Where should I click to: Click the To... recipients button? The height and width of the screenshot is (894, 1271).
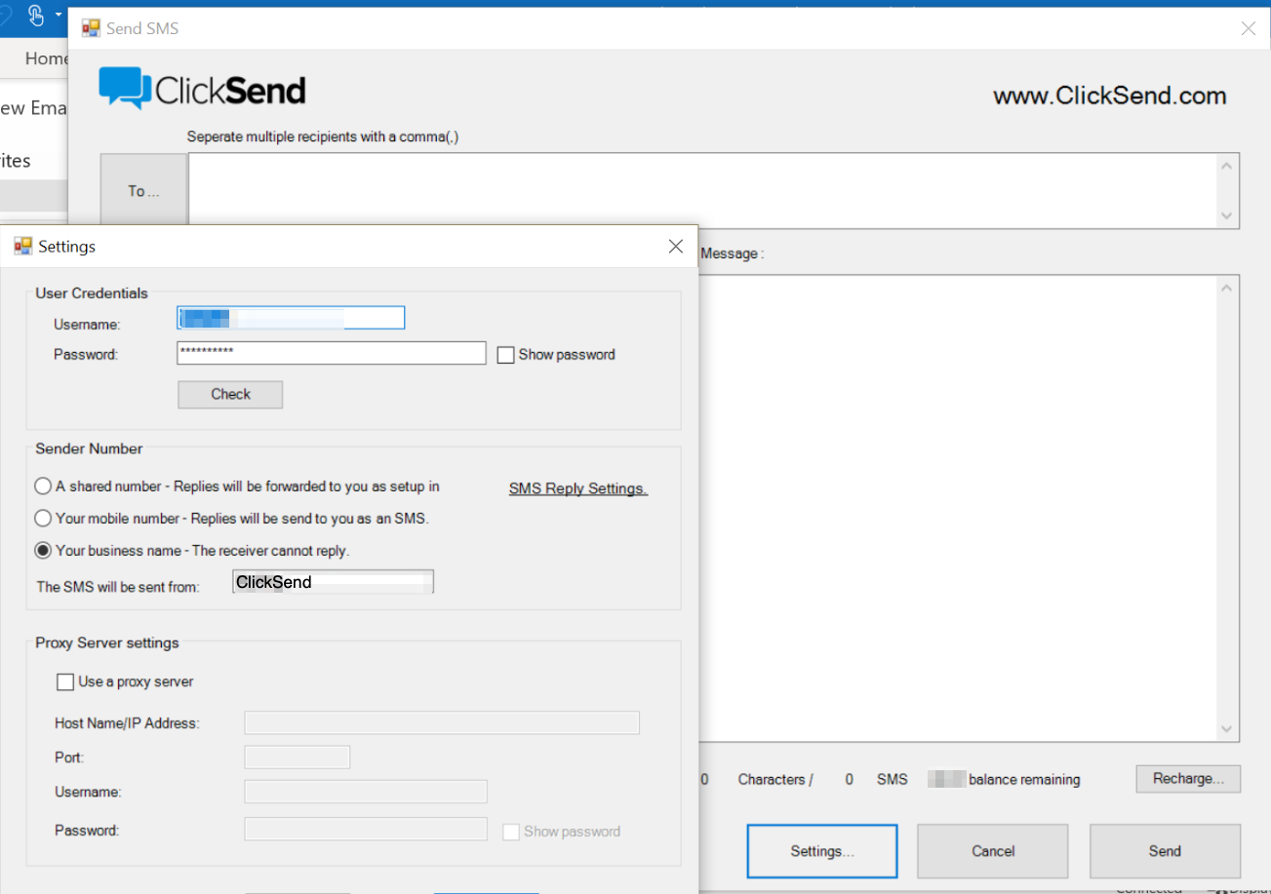coord(143,191)
